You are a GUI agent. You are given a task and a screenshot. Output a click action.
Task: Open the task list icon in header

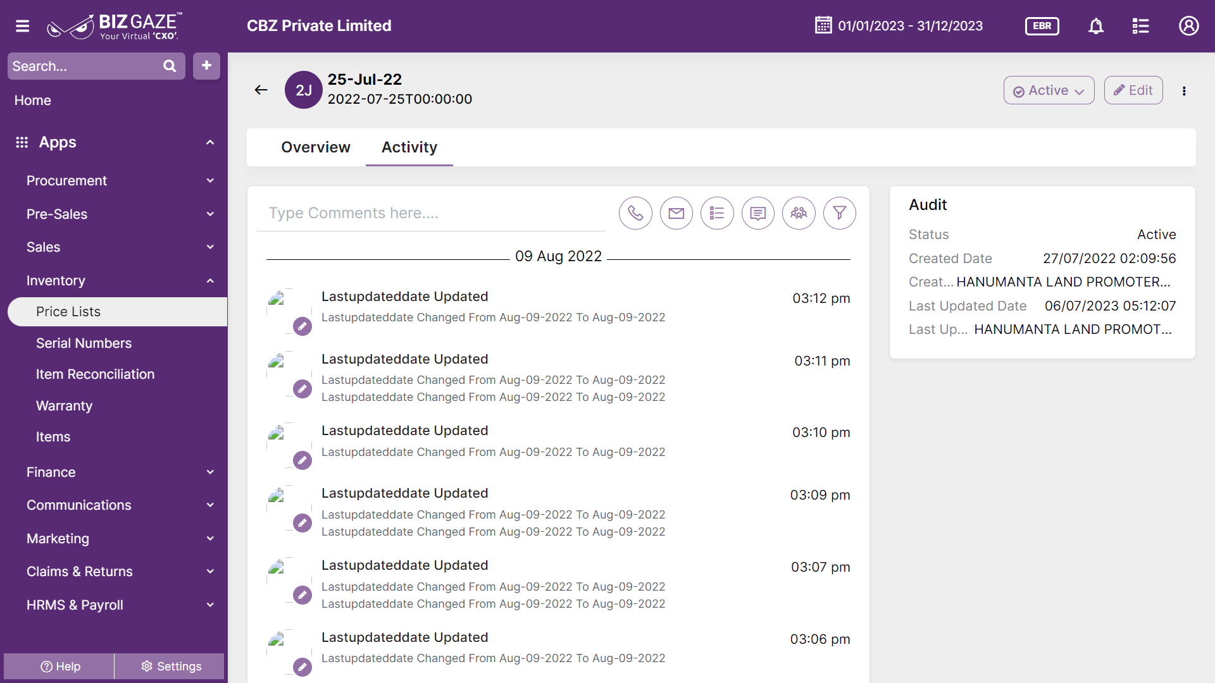tap(1140, 26)
